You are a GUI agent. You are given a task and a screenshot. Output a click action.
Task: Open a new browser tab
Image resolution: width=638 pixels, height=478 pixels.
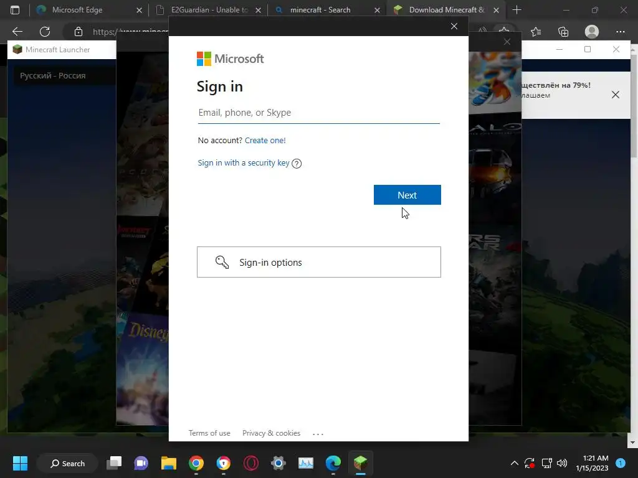tap(517, 10)
